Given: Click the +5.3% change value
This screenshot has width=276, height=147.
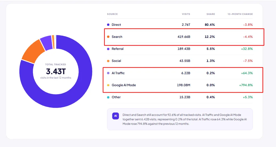Looking at the screenshot, I should [248, 97].
